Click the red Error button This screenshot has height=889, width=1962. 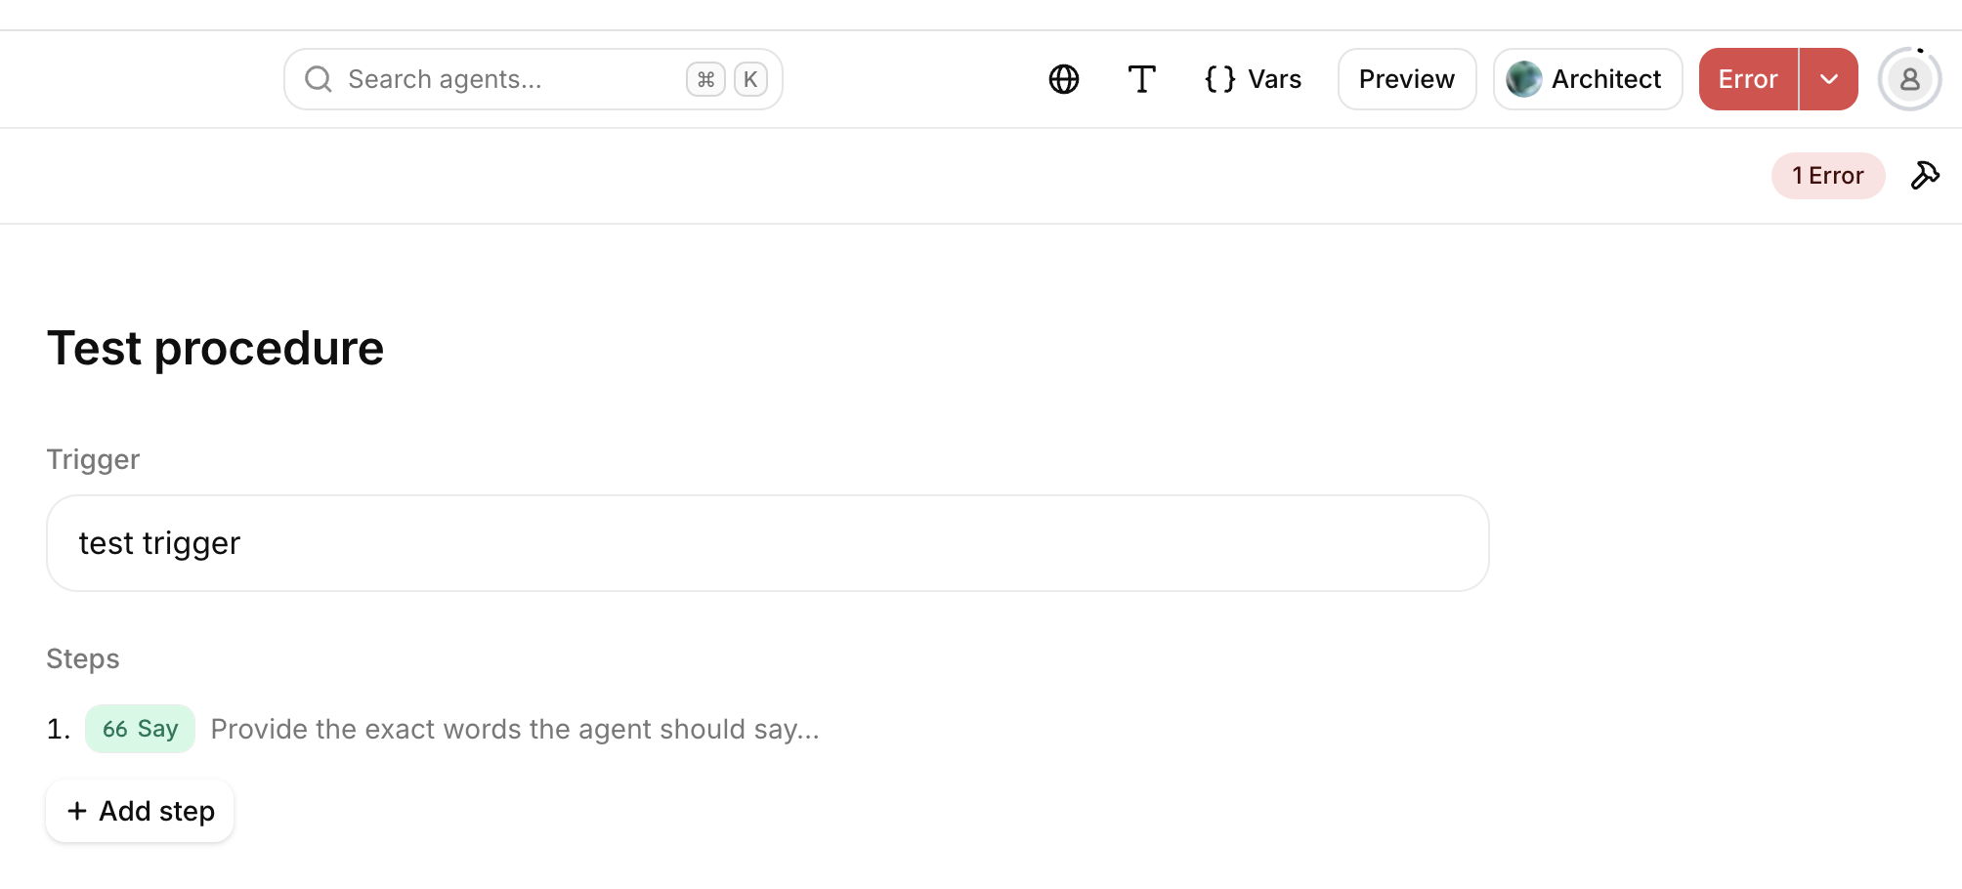[1748, 79]
